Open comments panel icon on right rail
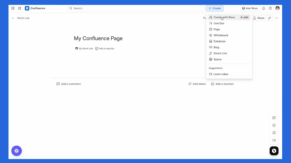The height and width of the screenshot is (163, 291). (x=274, y=118)
